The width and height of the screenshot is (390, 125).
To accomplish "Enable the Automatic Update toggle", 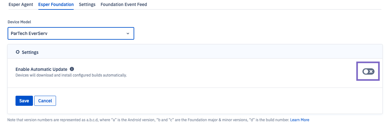I will pyautogui.click(x=368, y=71).
